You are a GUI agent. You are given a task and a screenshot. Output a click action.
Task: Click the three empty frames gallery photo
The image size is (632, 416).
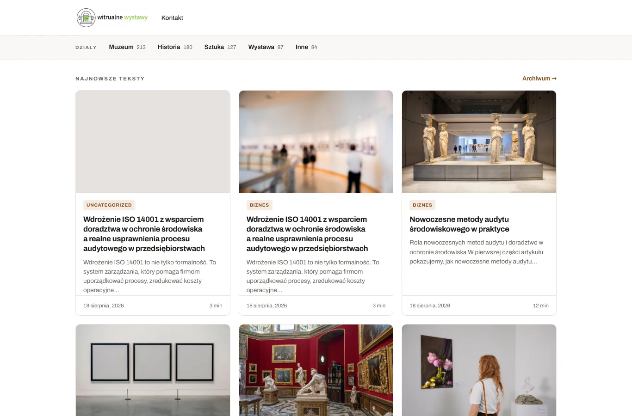click(x=153, y=370)
